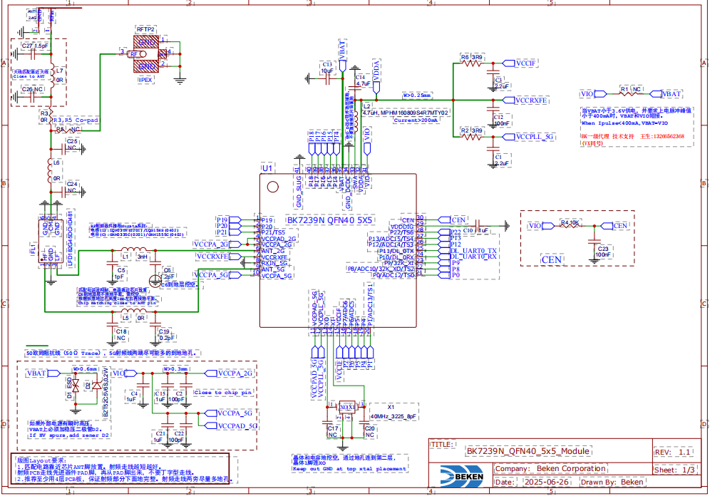Click the 'REV: 1.1' field

coord(672,452)
